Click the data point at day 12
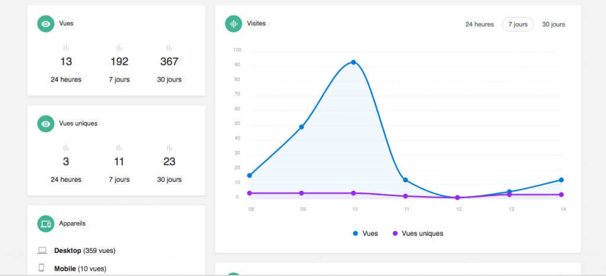 point(457,198)
